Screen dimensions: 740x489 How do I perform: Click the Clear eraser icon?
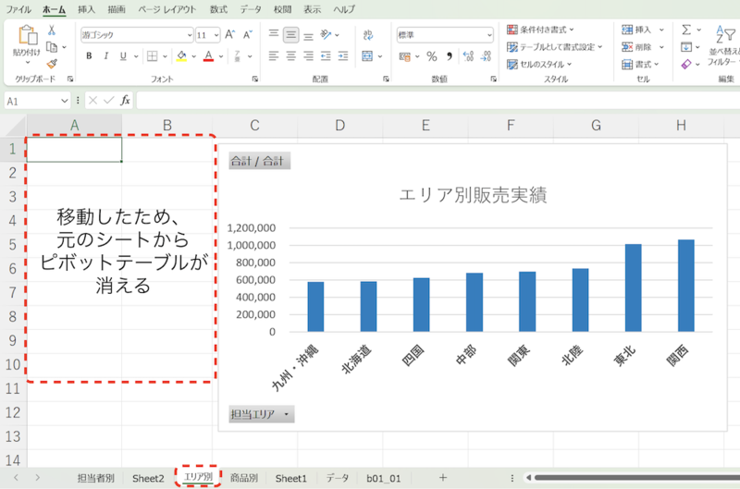click(686, 64)
